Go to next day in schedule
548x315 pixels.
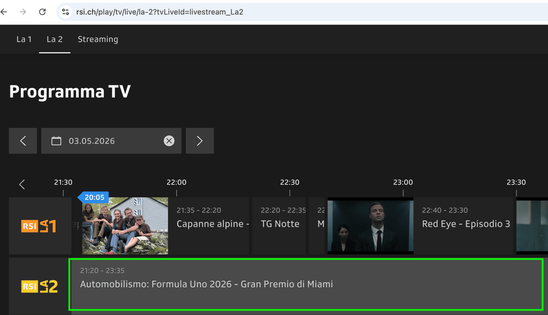click(200, 141)
